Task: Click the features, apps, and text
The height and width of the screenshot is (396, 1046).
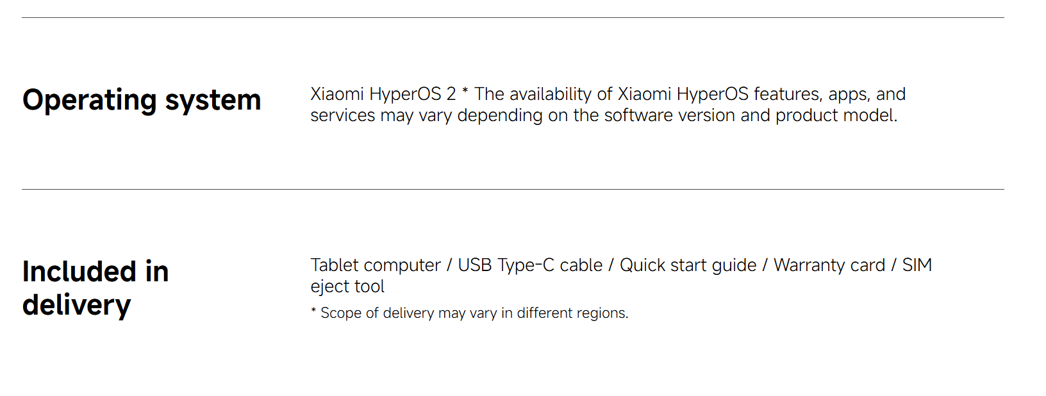Action: click(x=829, y=94)
